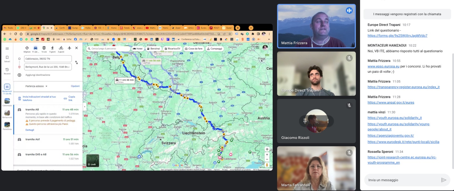The height and width of the screenshot is (191, 454).
Task: Switch to the Conferenza browser tab
Action: tap(60, 28)
